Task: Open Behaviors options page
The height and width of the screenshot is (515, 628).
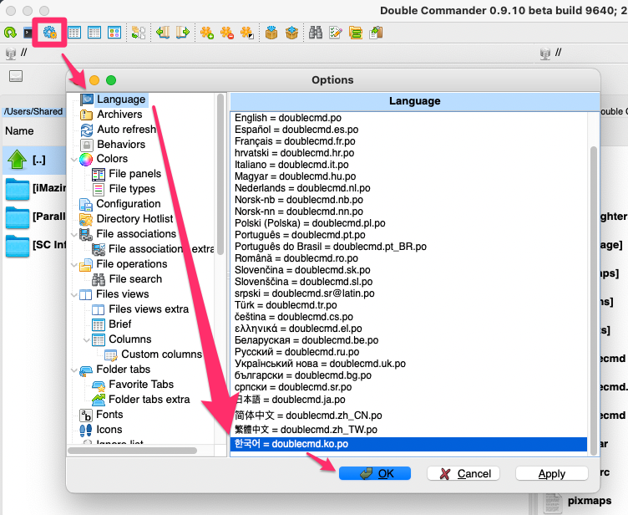Action: (x=121, y=144)
